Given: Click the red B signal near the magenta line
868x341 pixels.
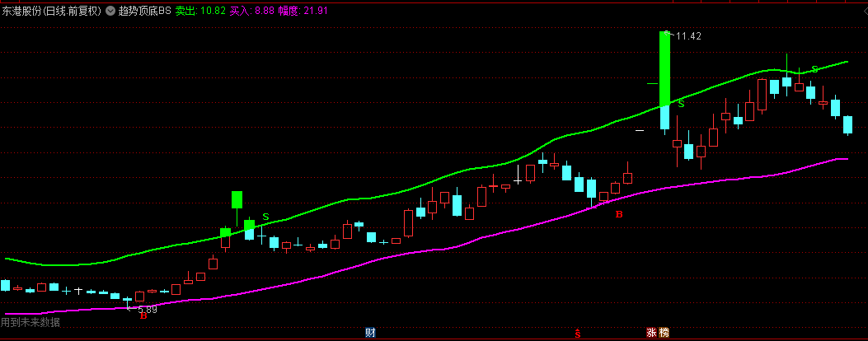Looking at the screenshot, I should (619, 214).
